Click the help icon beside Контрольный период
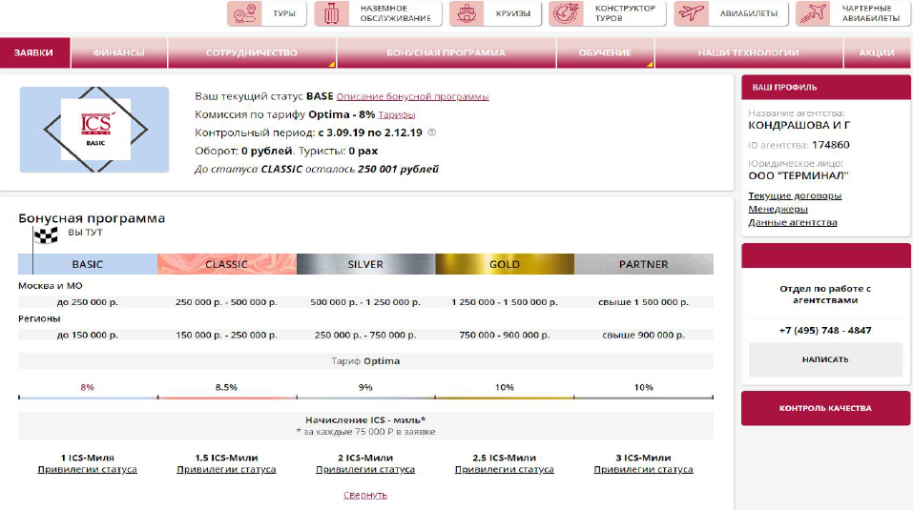This screenshot has width=913, height=510. click(x=431, y=133)
